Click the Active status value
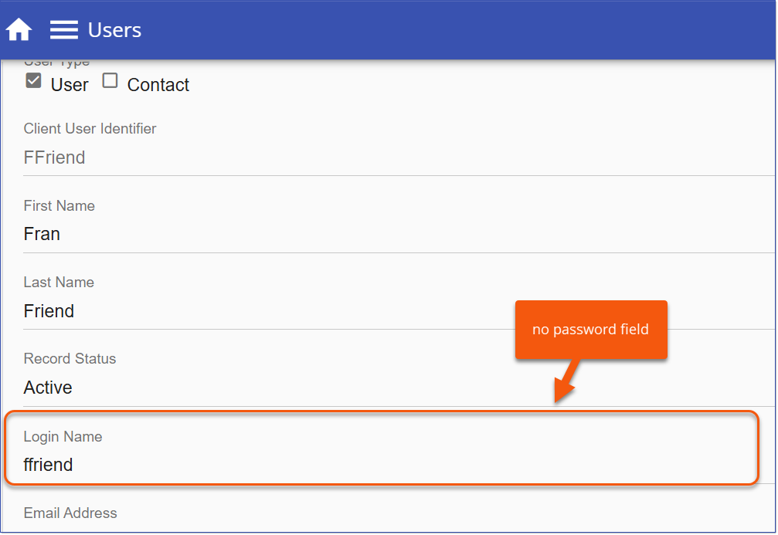 pos(48,388)
